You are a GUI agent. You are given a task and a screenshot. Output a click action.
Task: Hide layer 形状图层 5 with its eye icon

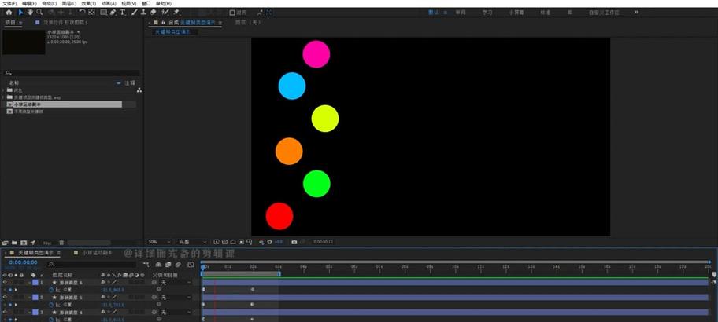5,298
